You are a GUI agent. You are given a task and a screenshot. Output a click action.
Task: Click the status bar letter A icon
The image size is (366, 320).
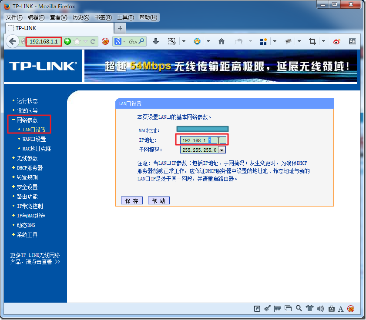[341, 309]
